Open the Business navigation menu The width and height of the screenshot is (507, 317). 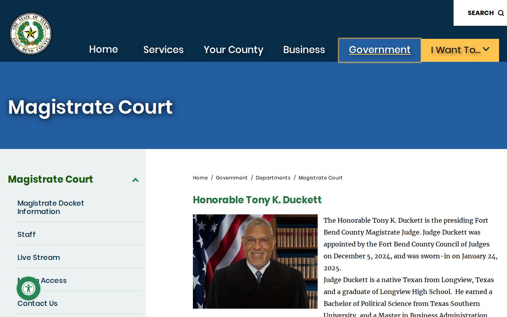click(x=304, y=50)
